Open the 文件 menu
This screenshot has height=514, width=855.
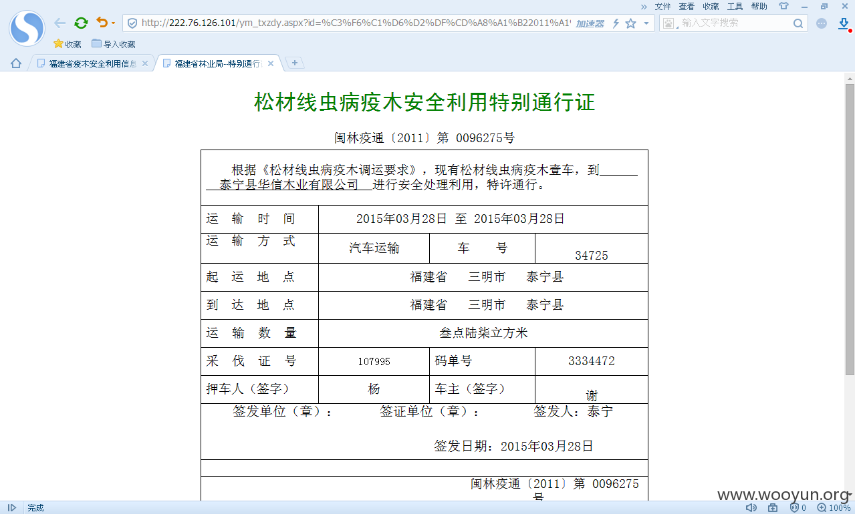tap(662, 7)
